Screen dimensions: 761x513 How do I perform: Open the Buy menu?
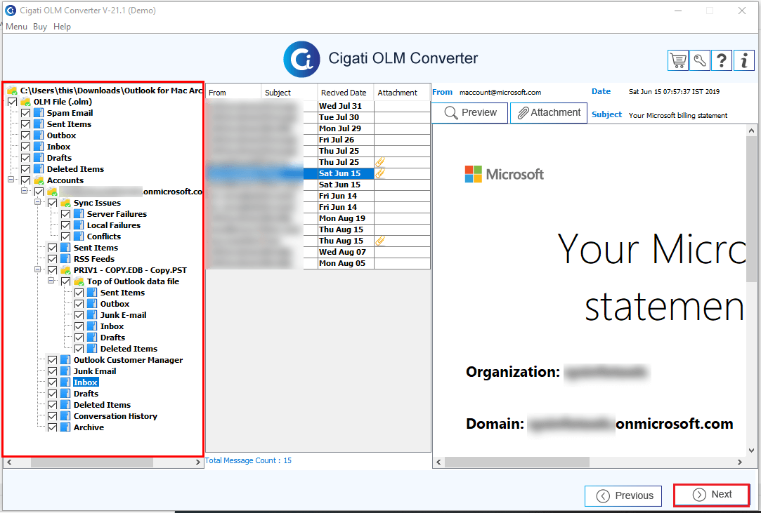pos(40,27)
